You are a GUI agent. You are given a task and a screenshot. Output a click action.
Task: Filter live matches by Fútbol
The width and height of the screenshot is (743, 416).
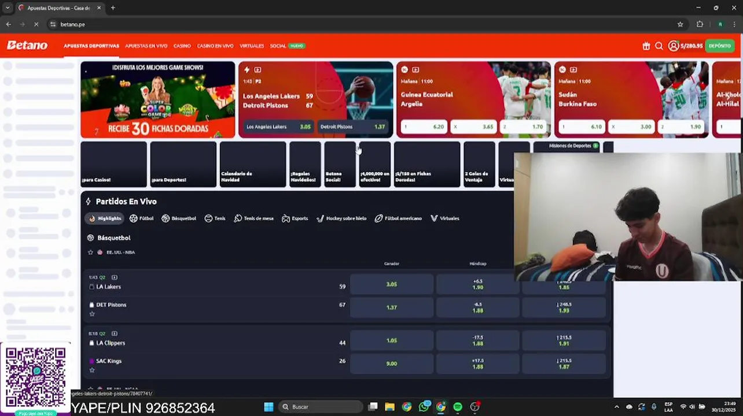[x=141, y=218]
